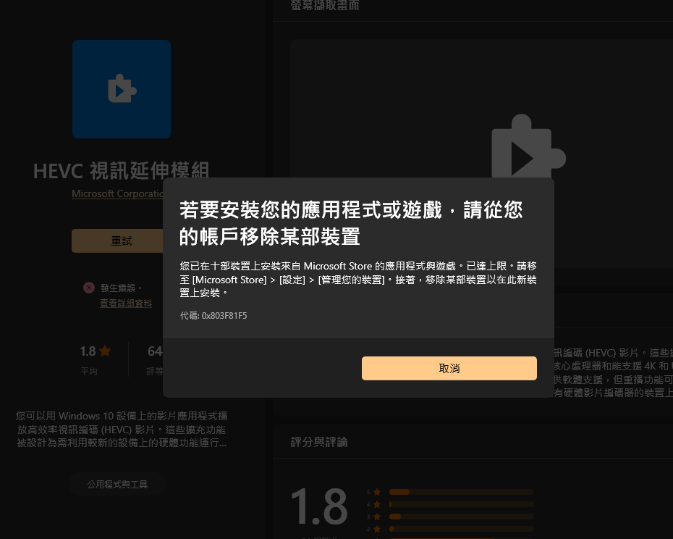
Task: Click the HEVC 視訊延伸模組 app title
Action: [x=122, y=171]
